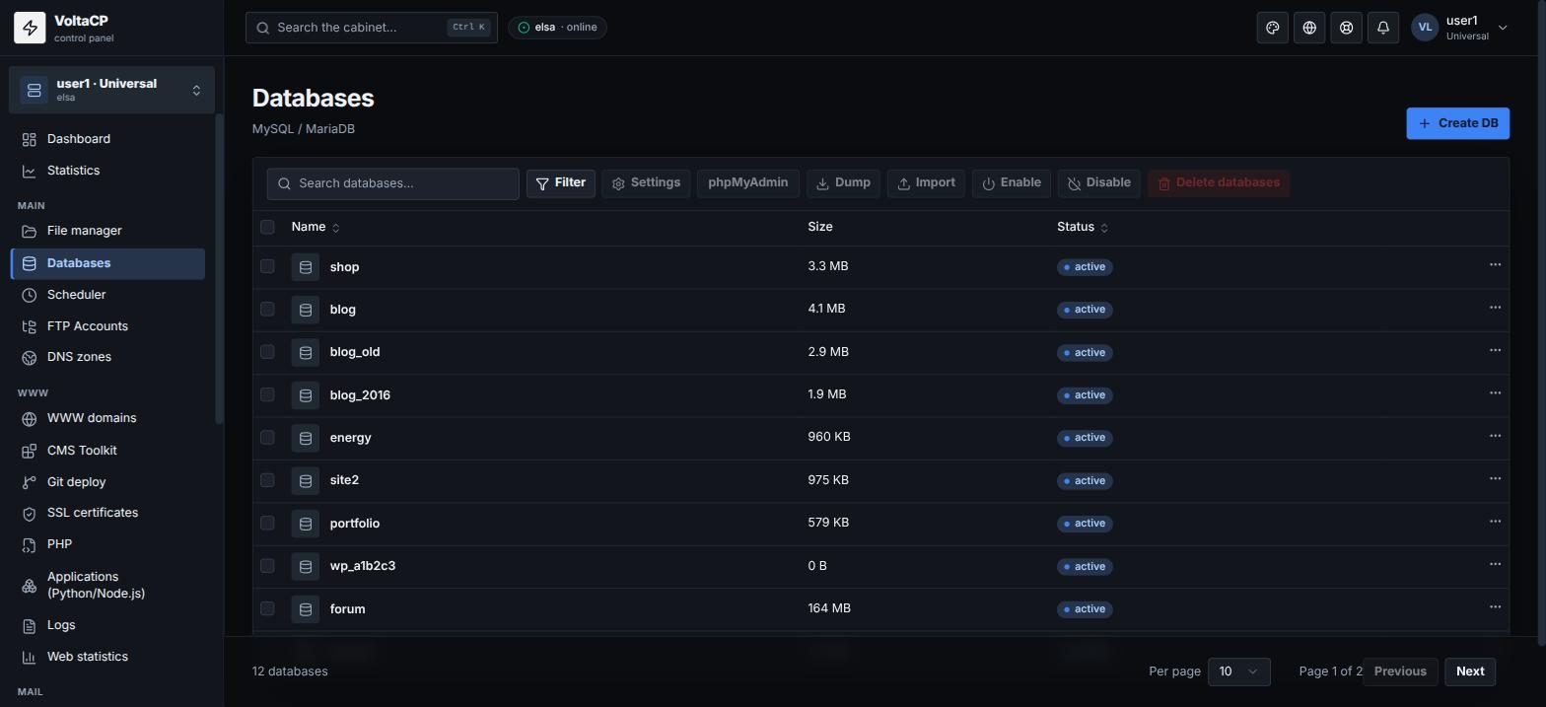This screenshot has width=1546, height=707.
Task: Expand the user1 profile menu chevron
Action: click(x=1503, y=28)
